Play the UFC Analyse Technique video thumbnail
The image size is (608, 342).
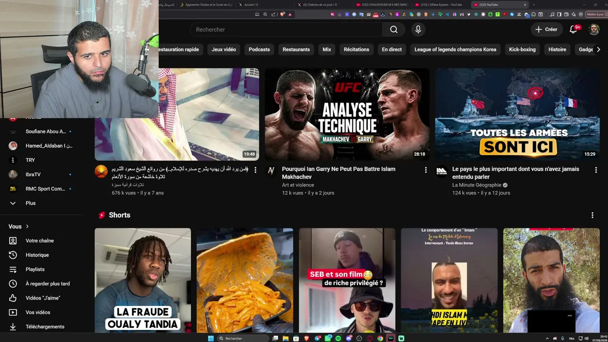347,114
